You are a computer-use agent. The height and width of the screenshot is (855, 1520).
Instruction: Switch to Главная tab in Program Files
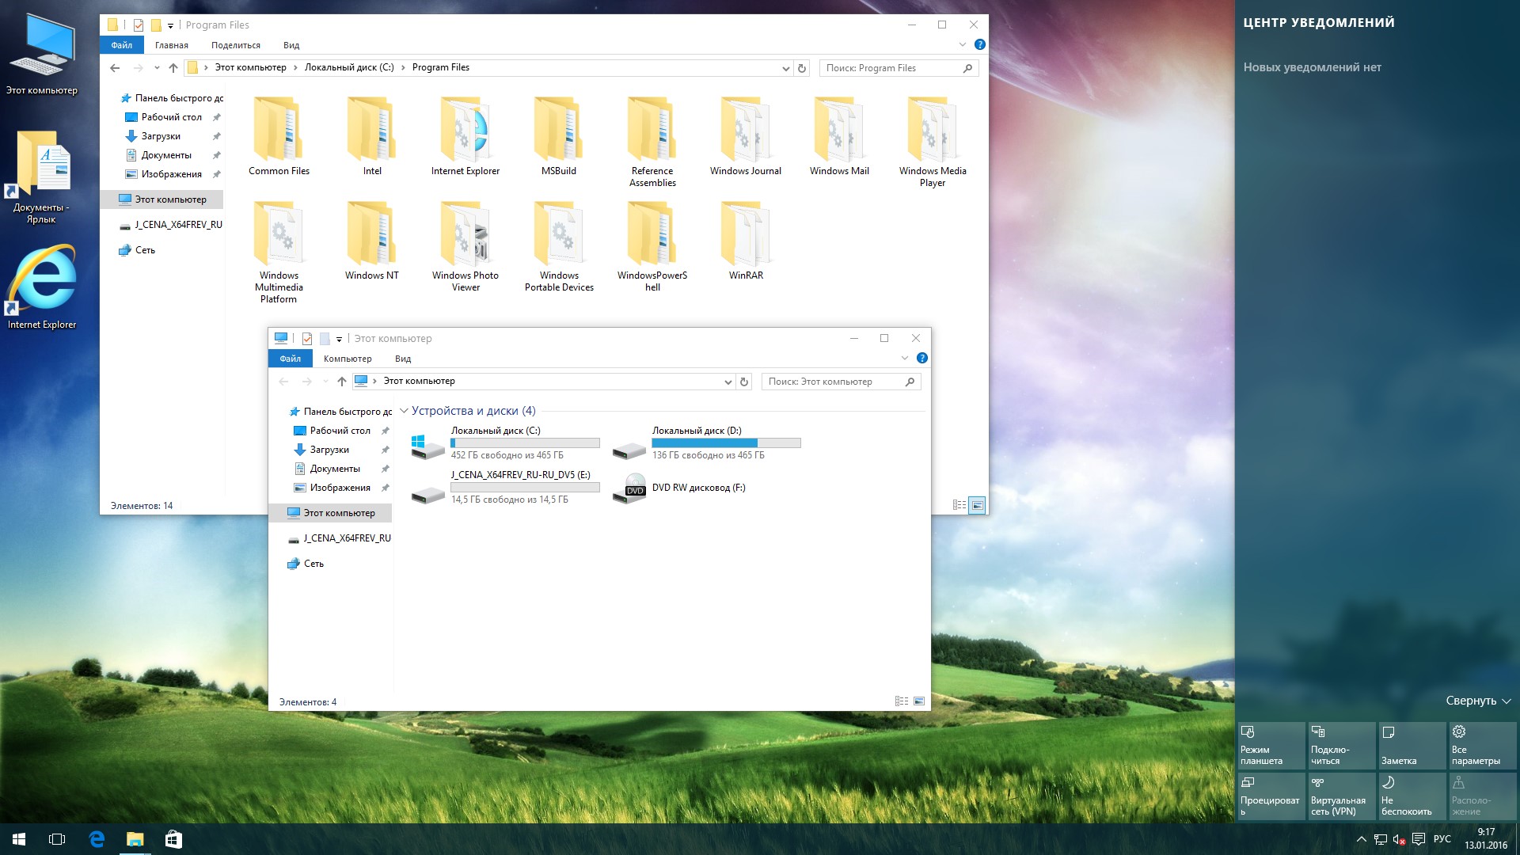[x=170, y=45]
